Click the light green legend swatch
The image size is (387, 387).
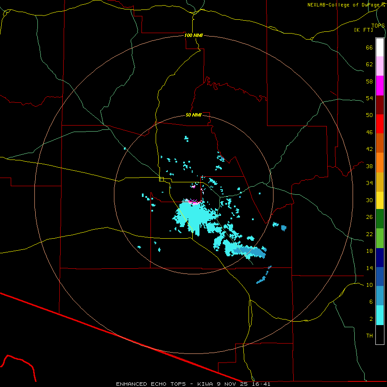380,238
